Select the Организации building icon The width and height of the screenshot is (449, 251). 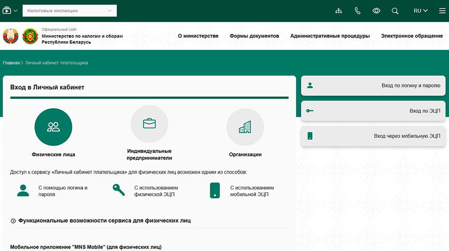pos(245,127)
